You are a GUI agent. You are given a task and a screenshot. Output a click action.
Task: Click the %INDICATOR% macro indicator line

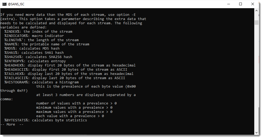point(34,36)
